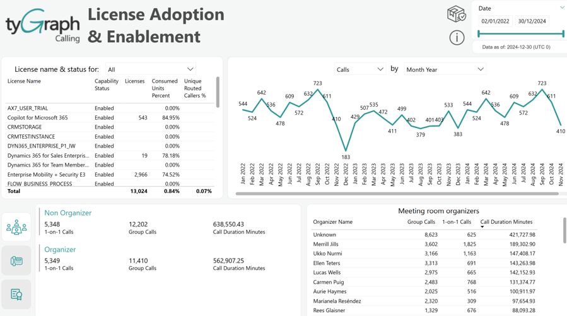Select the CRMSTORAGE license row
The image size is (567, 316).
coord(110,127)
